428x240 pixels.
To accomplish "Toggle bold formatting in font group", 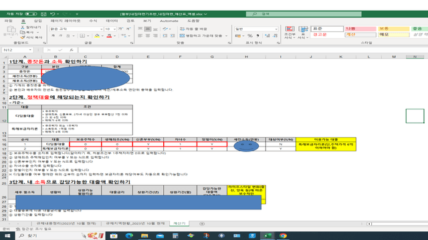I will [53, 36].
